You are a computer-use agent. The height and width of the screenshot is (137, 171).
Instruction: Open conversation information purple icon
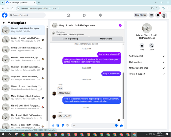(x=120, y=25)
